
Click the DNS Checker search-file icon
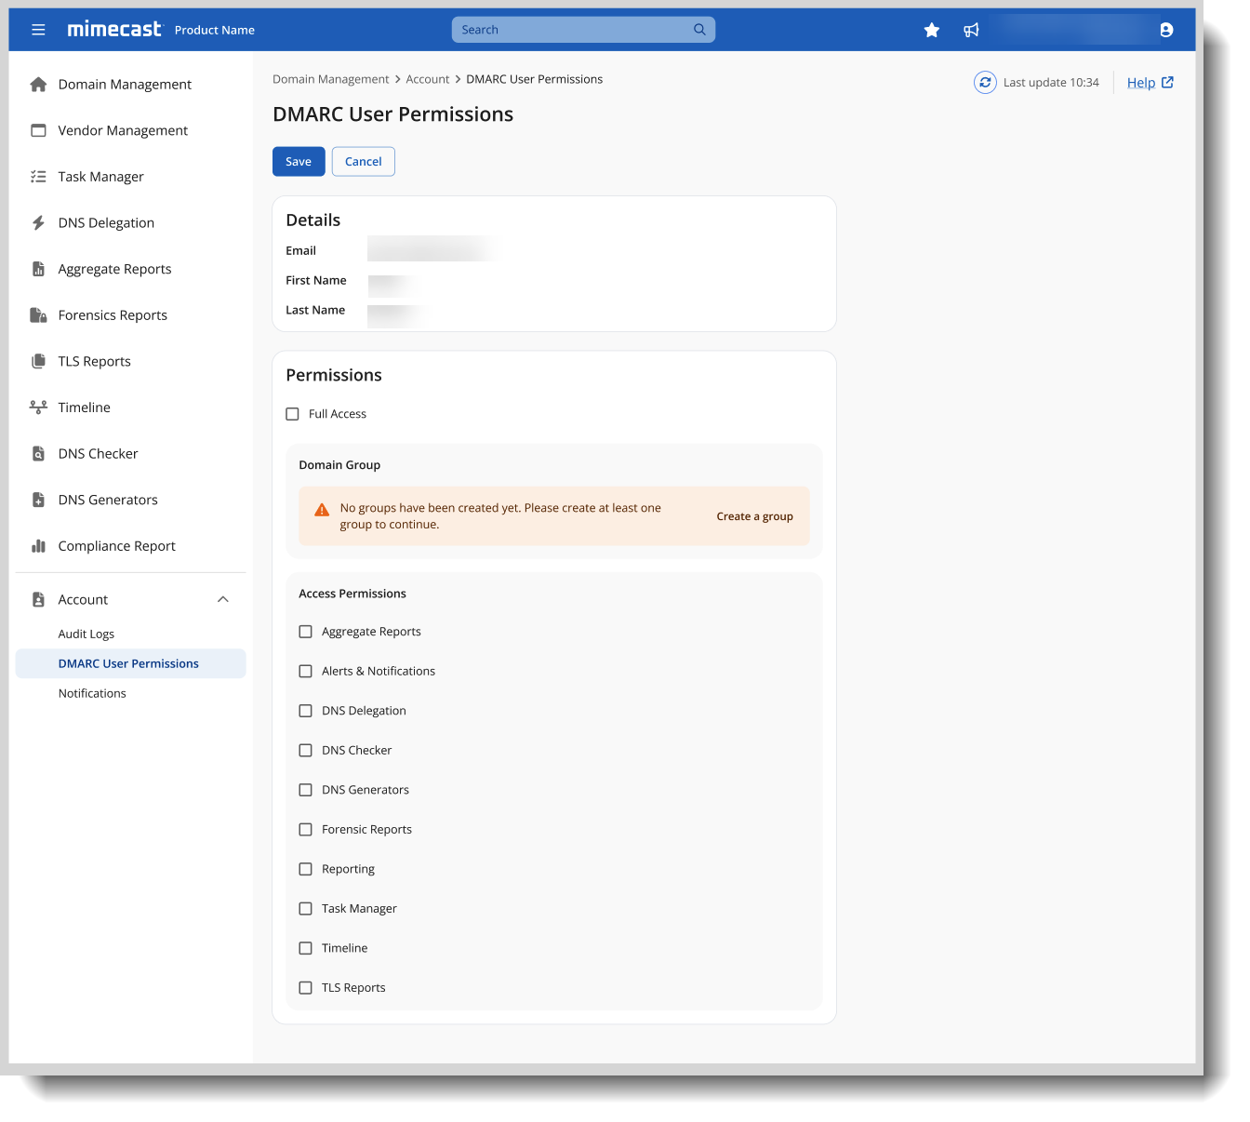(x=38, y=454)
